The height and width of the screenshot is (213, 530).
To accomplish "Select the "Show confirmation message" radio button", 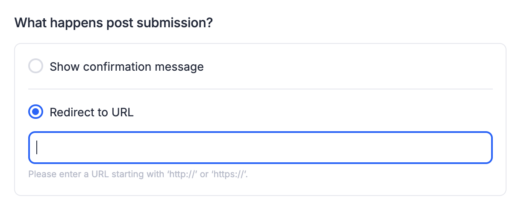I will coord(35,66).
